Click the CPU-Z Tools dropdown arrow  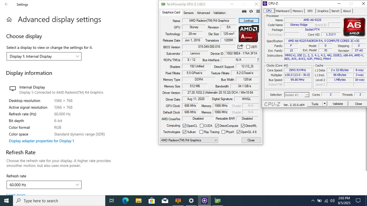coord(325,104)
